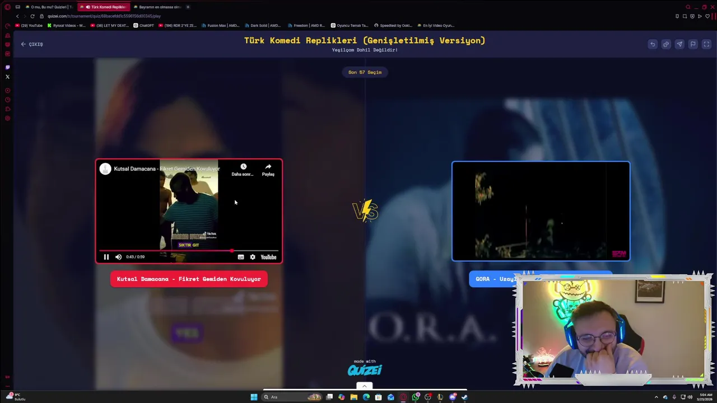The height and width of the screenshot is (403, 717).
Task: Open X (Twitter) in the sidebar
Action: coord(7,77)
